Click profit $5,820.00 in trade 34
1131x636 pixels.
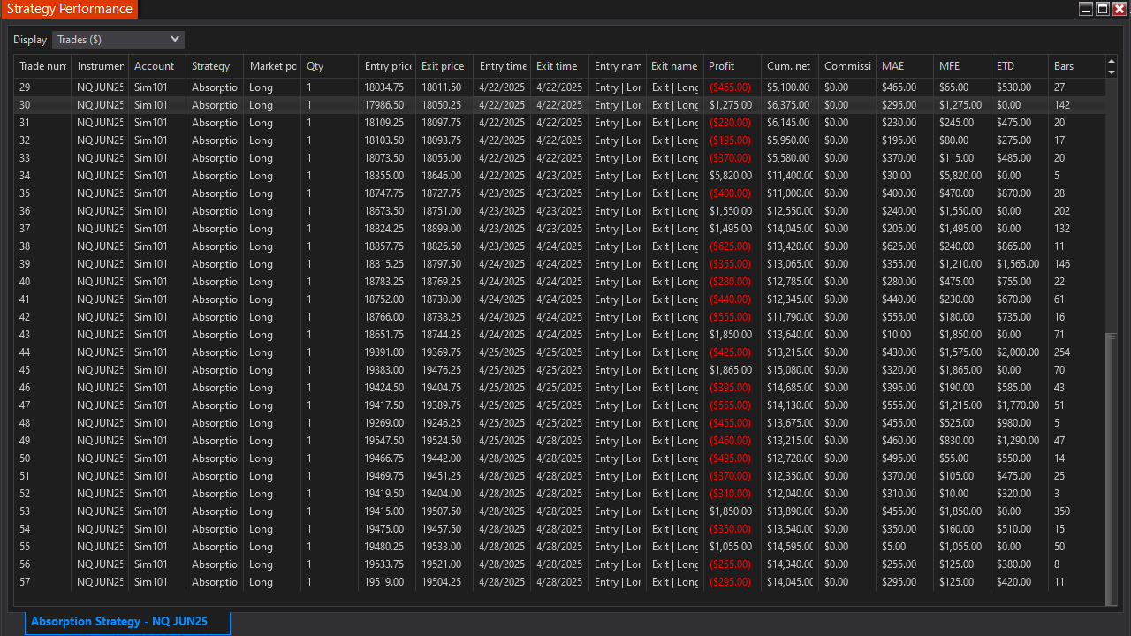(732, 176)
